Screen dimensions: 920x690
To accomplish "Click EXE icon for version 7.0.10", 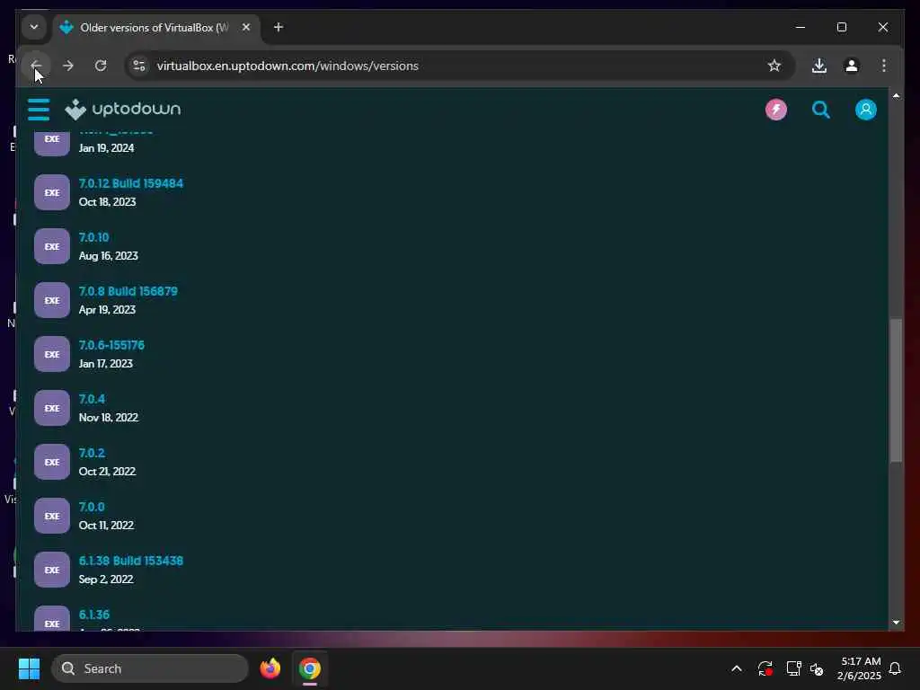I will (51, 246).
